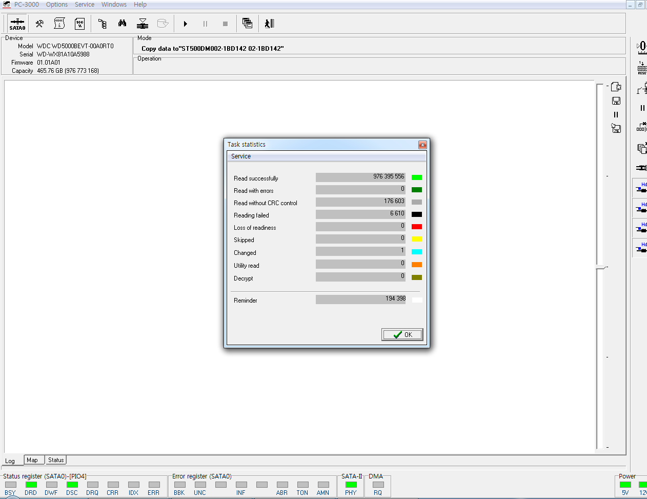
Task: Click the black Reading failed color swatch
Action: click(x=417, y=214)
